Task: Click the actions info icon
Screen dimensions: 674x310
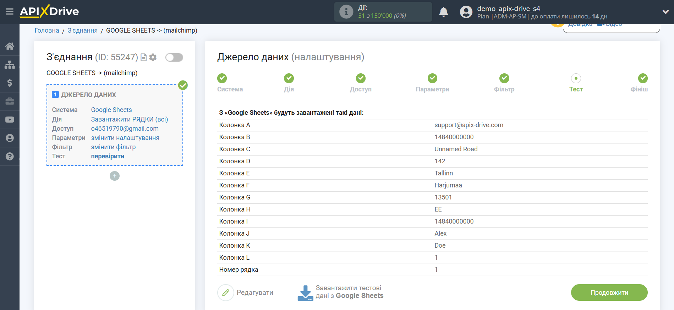Action: coord(346,12)
